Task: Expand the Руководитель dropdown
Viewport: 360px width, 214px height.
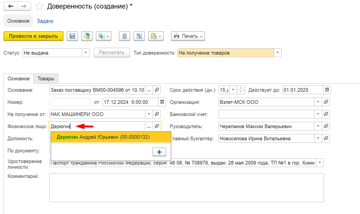Action: (318, 126)
